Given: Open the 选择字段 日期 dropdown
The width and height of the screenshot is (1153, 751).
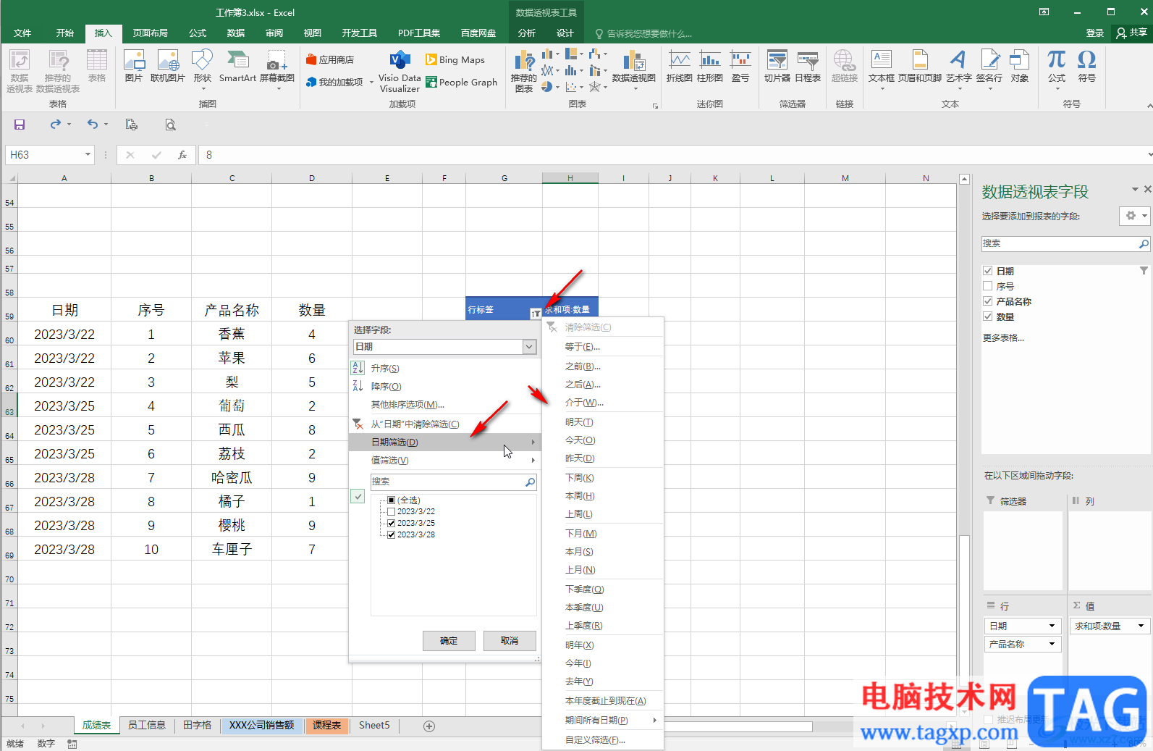Looking at the screenshot, I should 529,347.
